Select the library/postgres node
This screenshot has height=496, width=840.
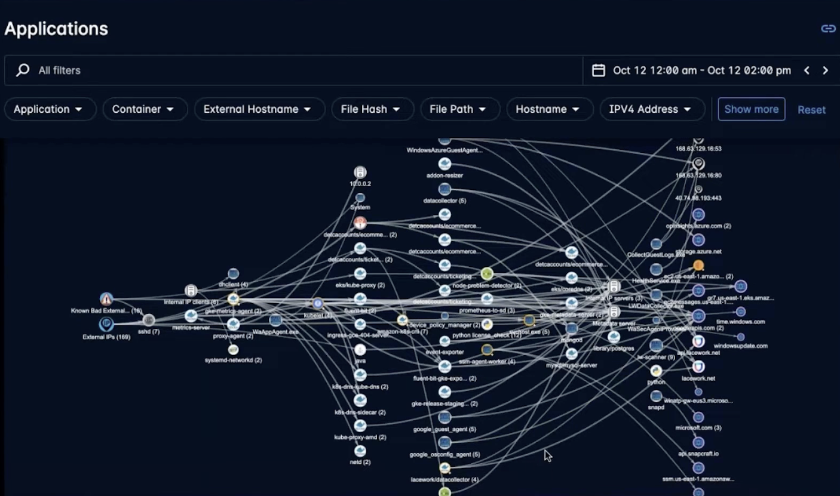pyautogui.click(x=614, y=337)
